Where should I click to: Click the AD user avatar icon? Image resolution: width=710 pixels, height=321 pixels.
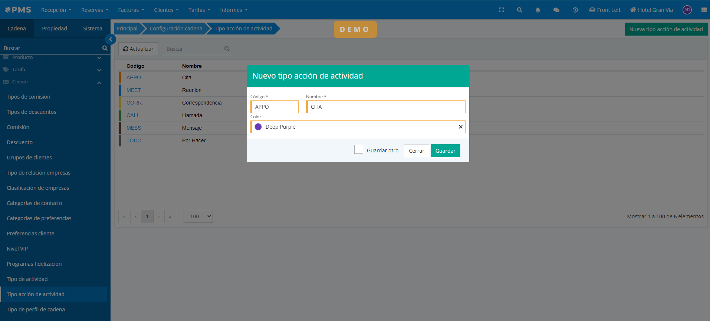coord(687,10)
